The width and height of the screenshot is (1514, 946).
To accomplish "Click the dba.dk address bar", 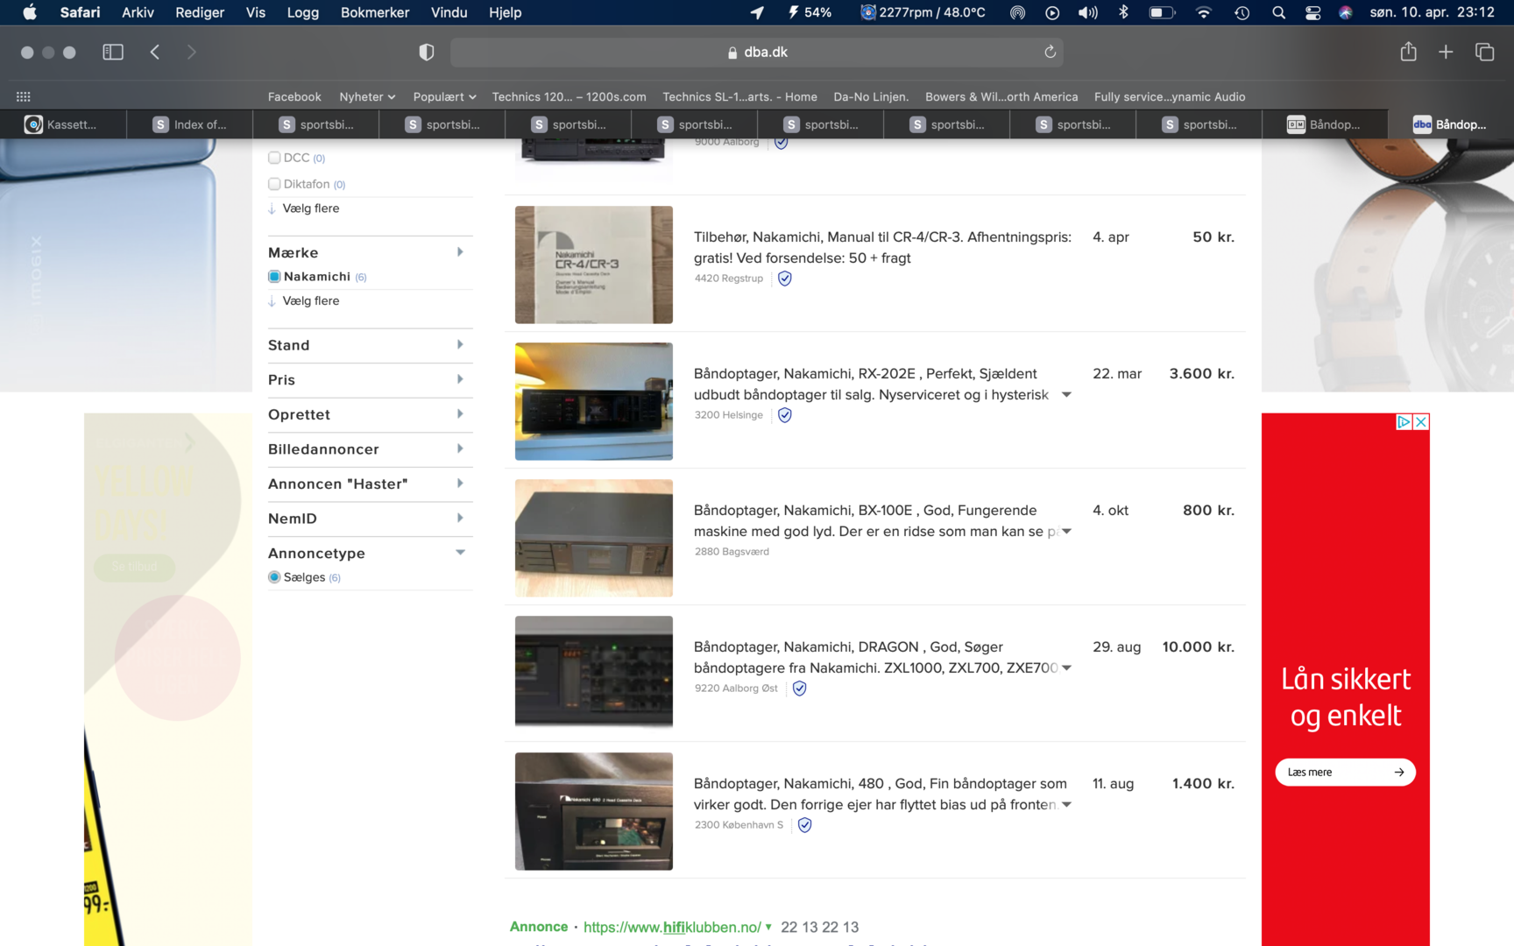I will [x=757, y=52].
